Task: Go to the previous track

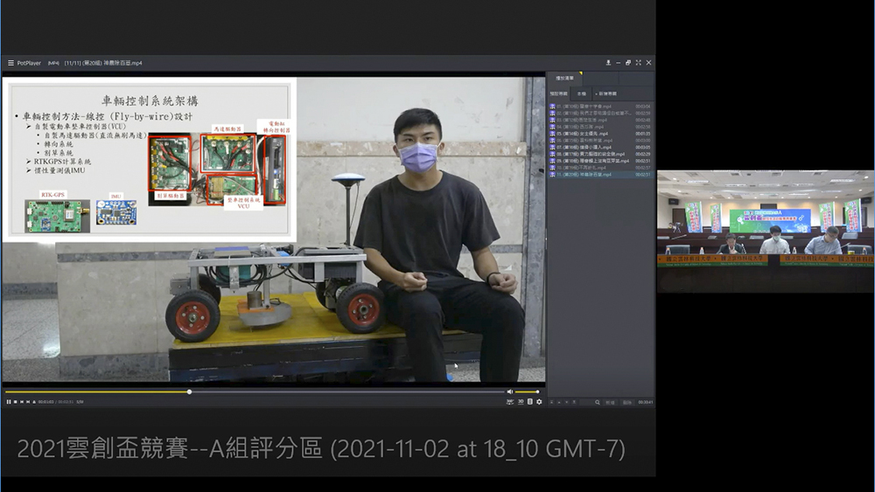Action: point(22,401)
